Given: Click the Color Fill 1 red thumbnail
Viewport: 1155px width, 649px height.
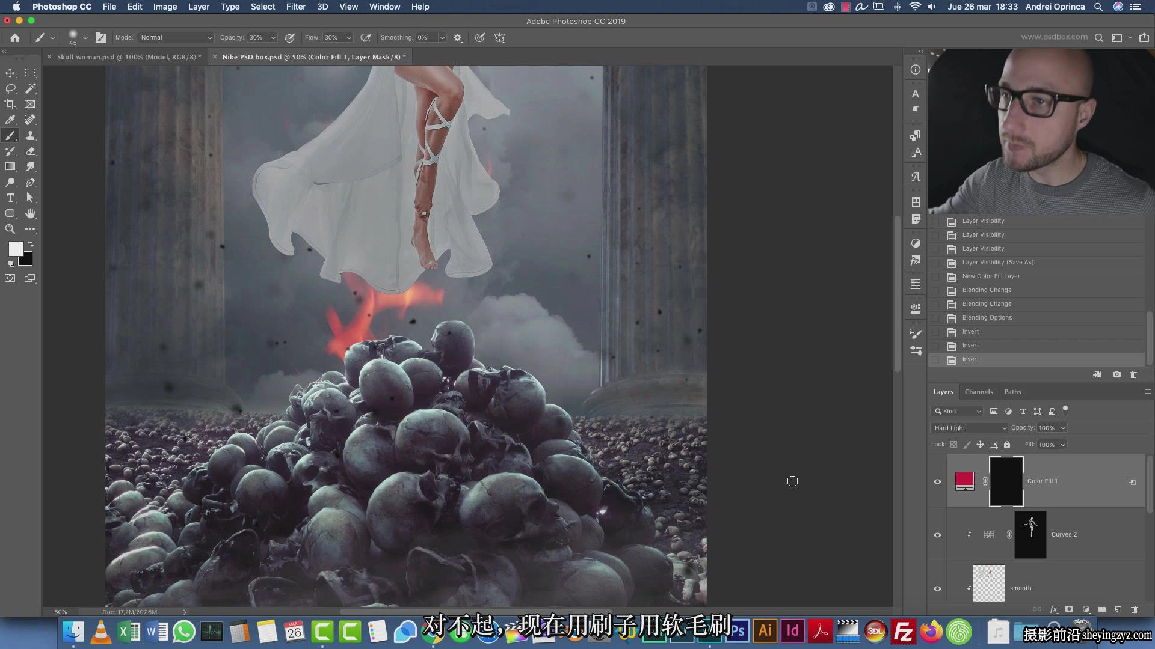Looking at the screenshot, I should 964,481.
